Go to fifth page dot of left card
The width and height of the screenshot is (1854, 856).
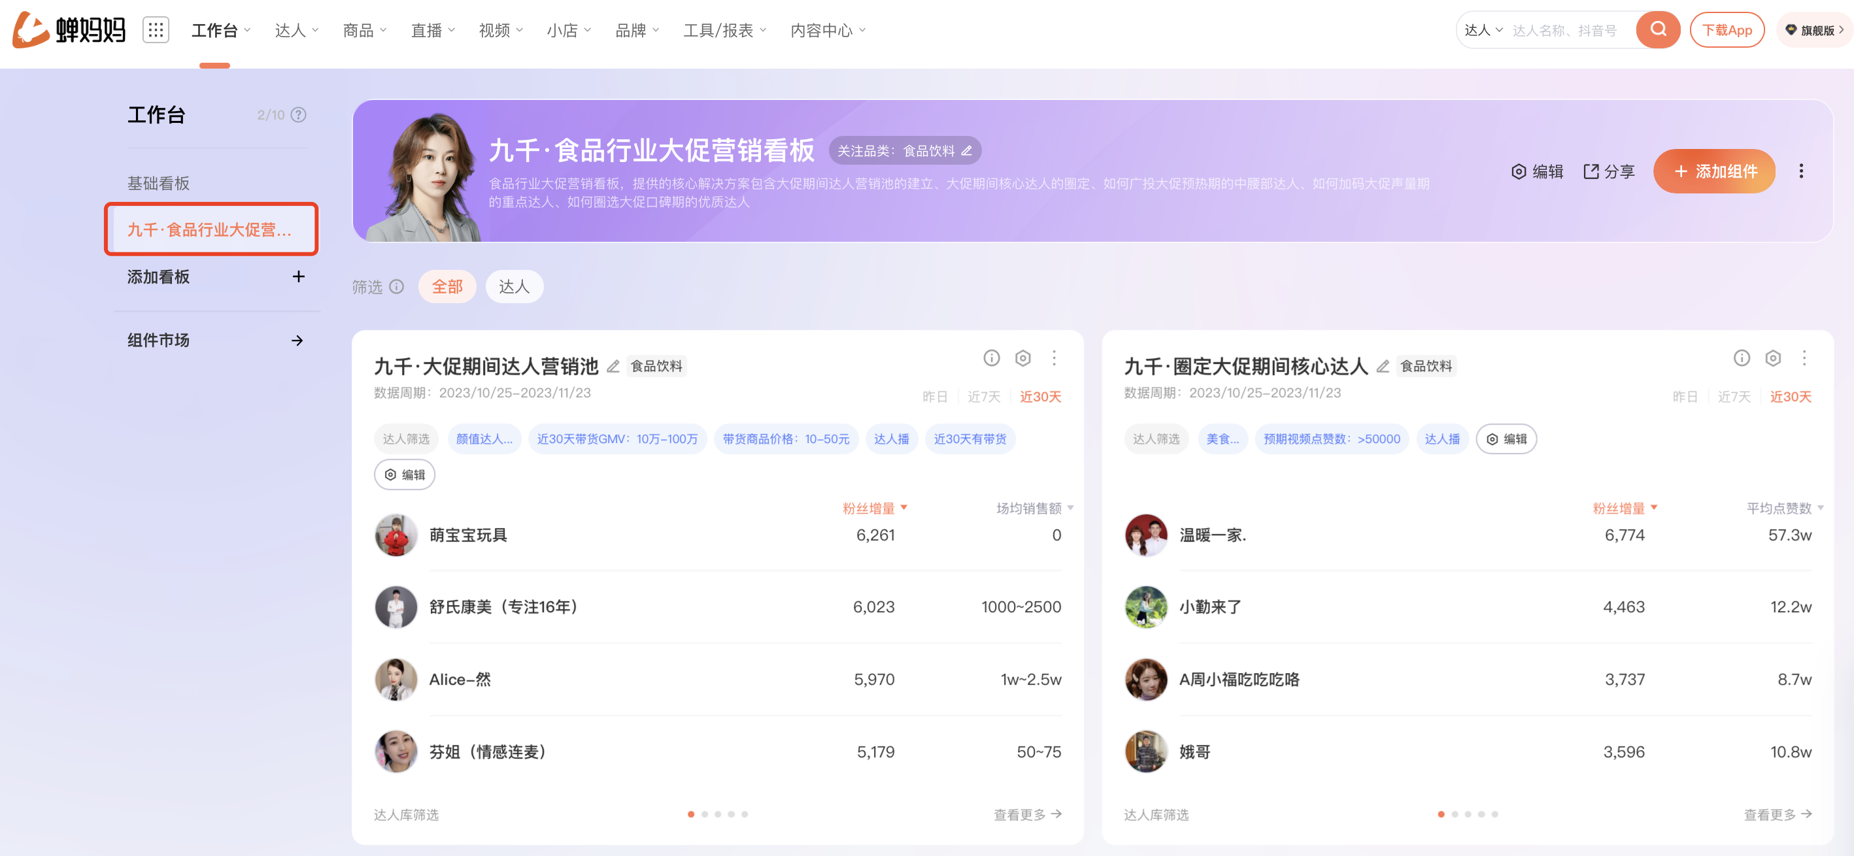coord(744,814)
